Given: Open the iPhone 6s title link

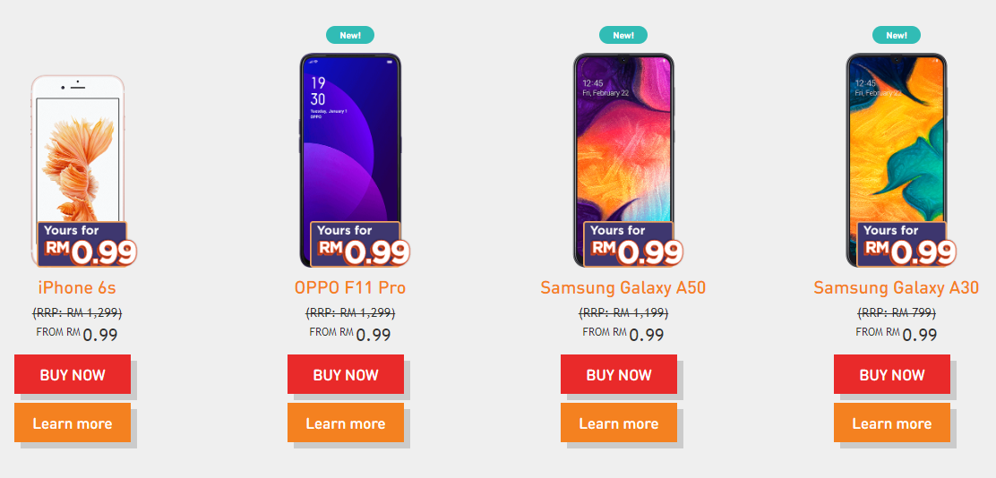Looking at the screenshot, I should tap(77, 288).
